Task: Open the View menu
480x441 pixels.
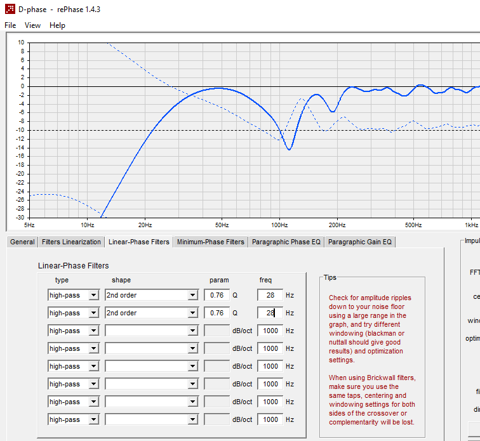Action: [32, 25]
